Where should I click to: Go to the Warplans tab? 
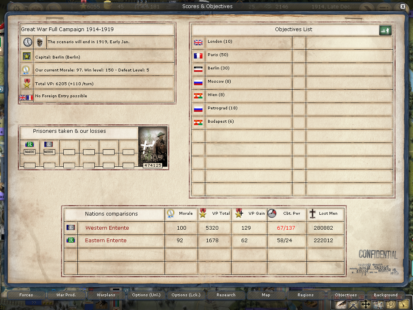click(x=106, y=295)
